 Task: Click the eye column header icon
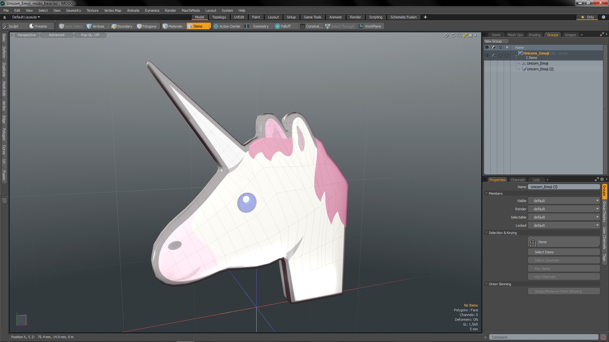(487, 47)
